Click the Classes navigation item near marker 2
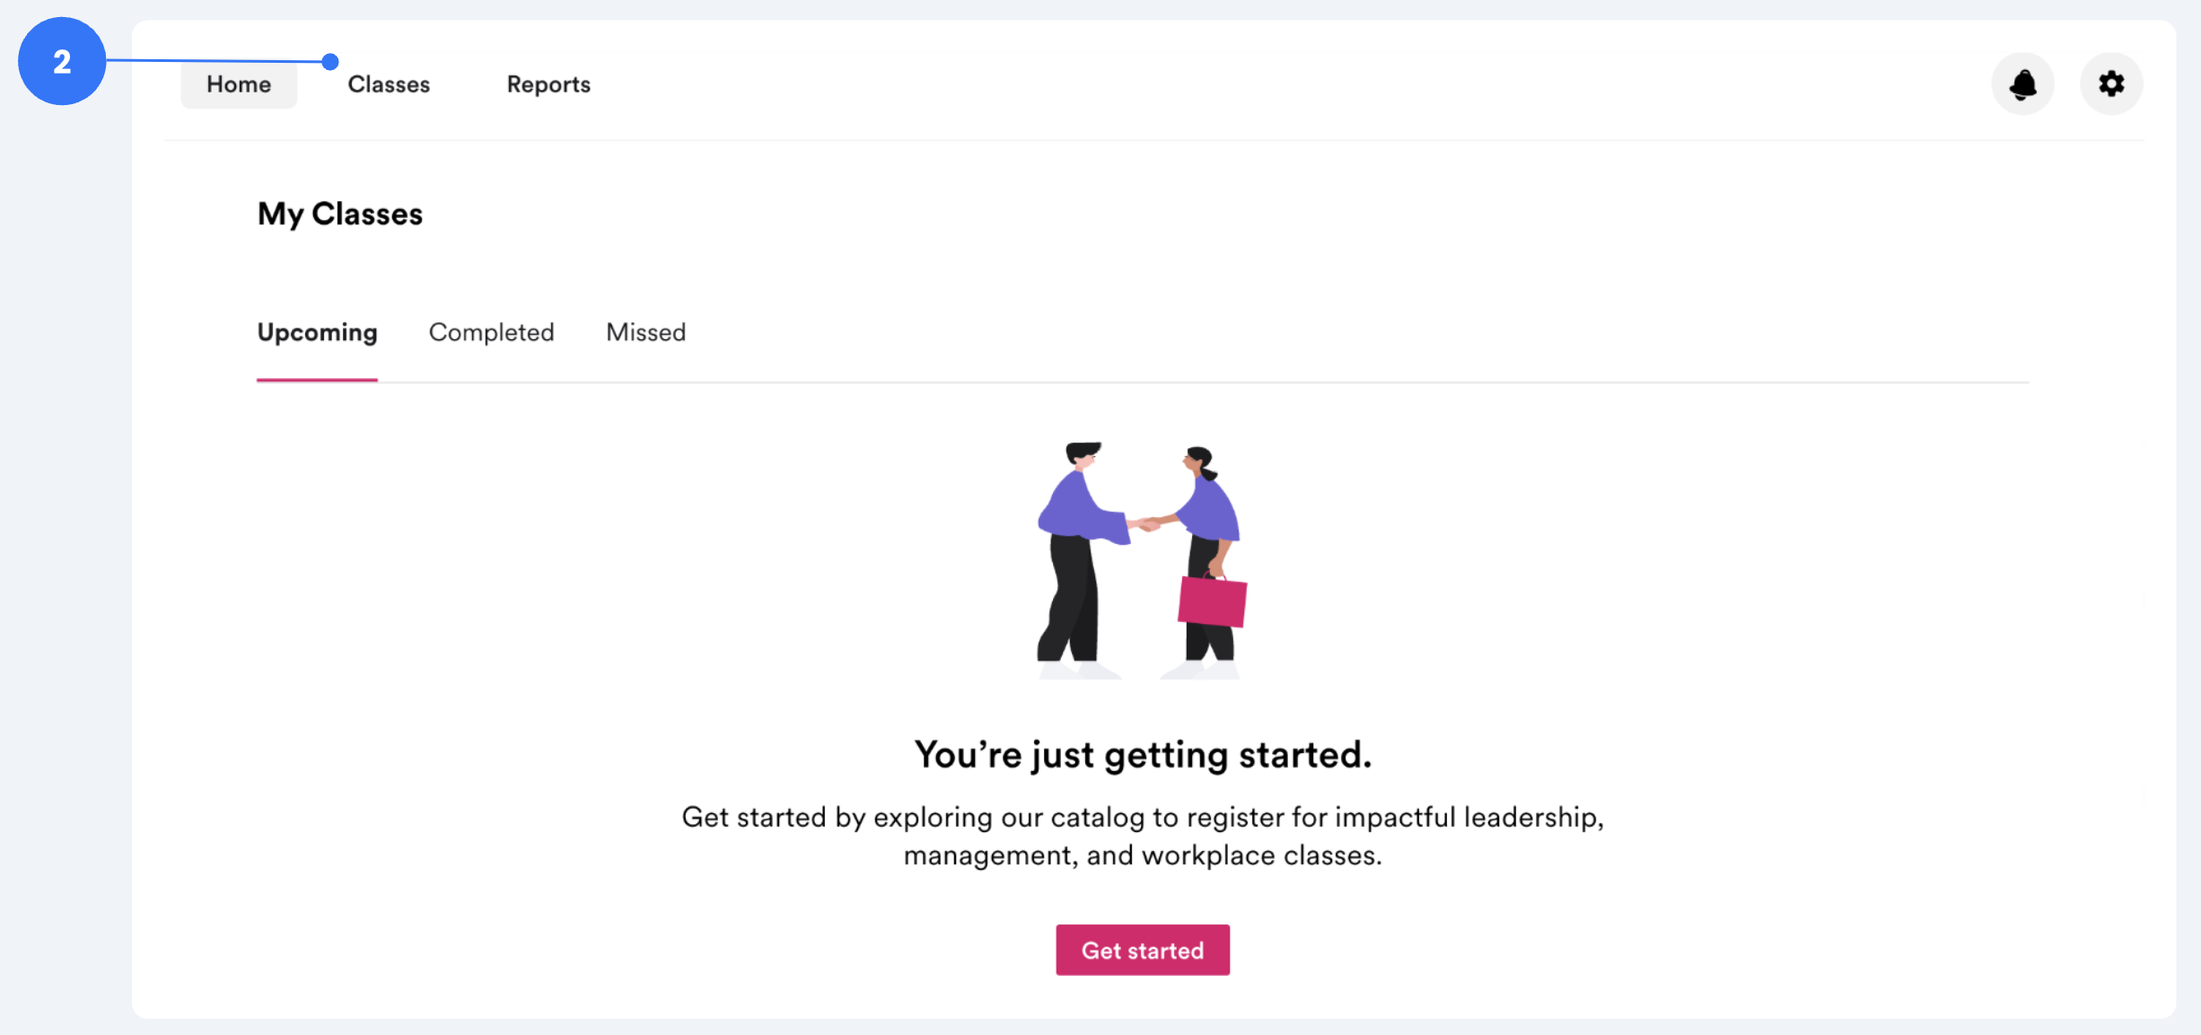 pyautogui.click(x=389, y=83)
